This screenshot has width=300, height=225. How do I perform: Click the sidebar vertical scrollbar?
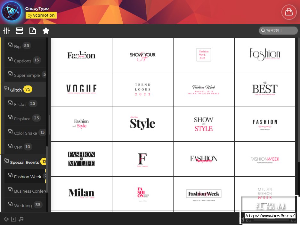tap(47, 169)
